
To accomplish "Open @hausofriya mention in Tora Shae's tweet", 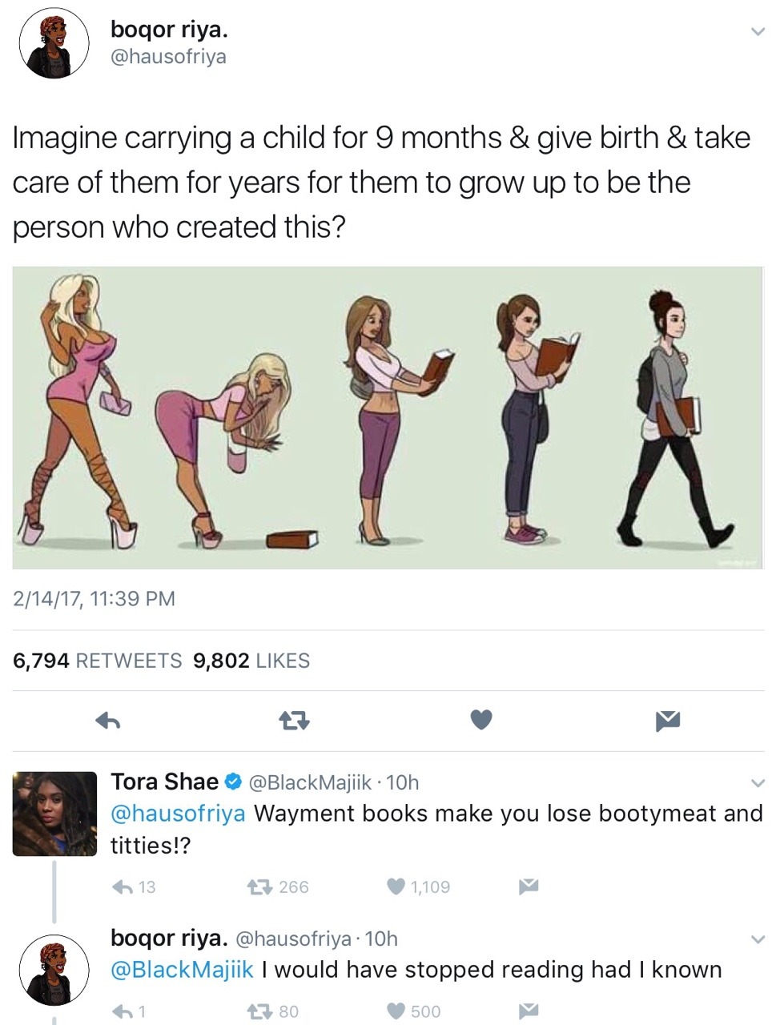I will [178, 814].
